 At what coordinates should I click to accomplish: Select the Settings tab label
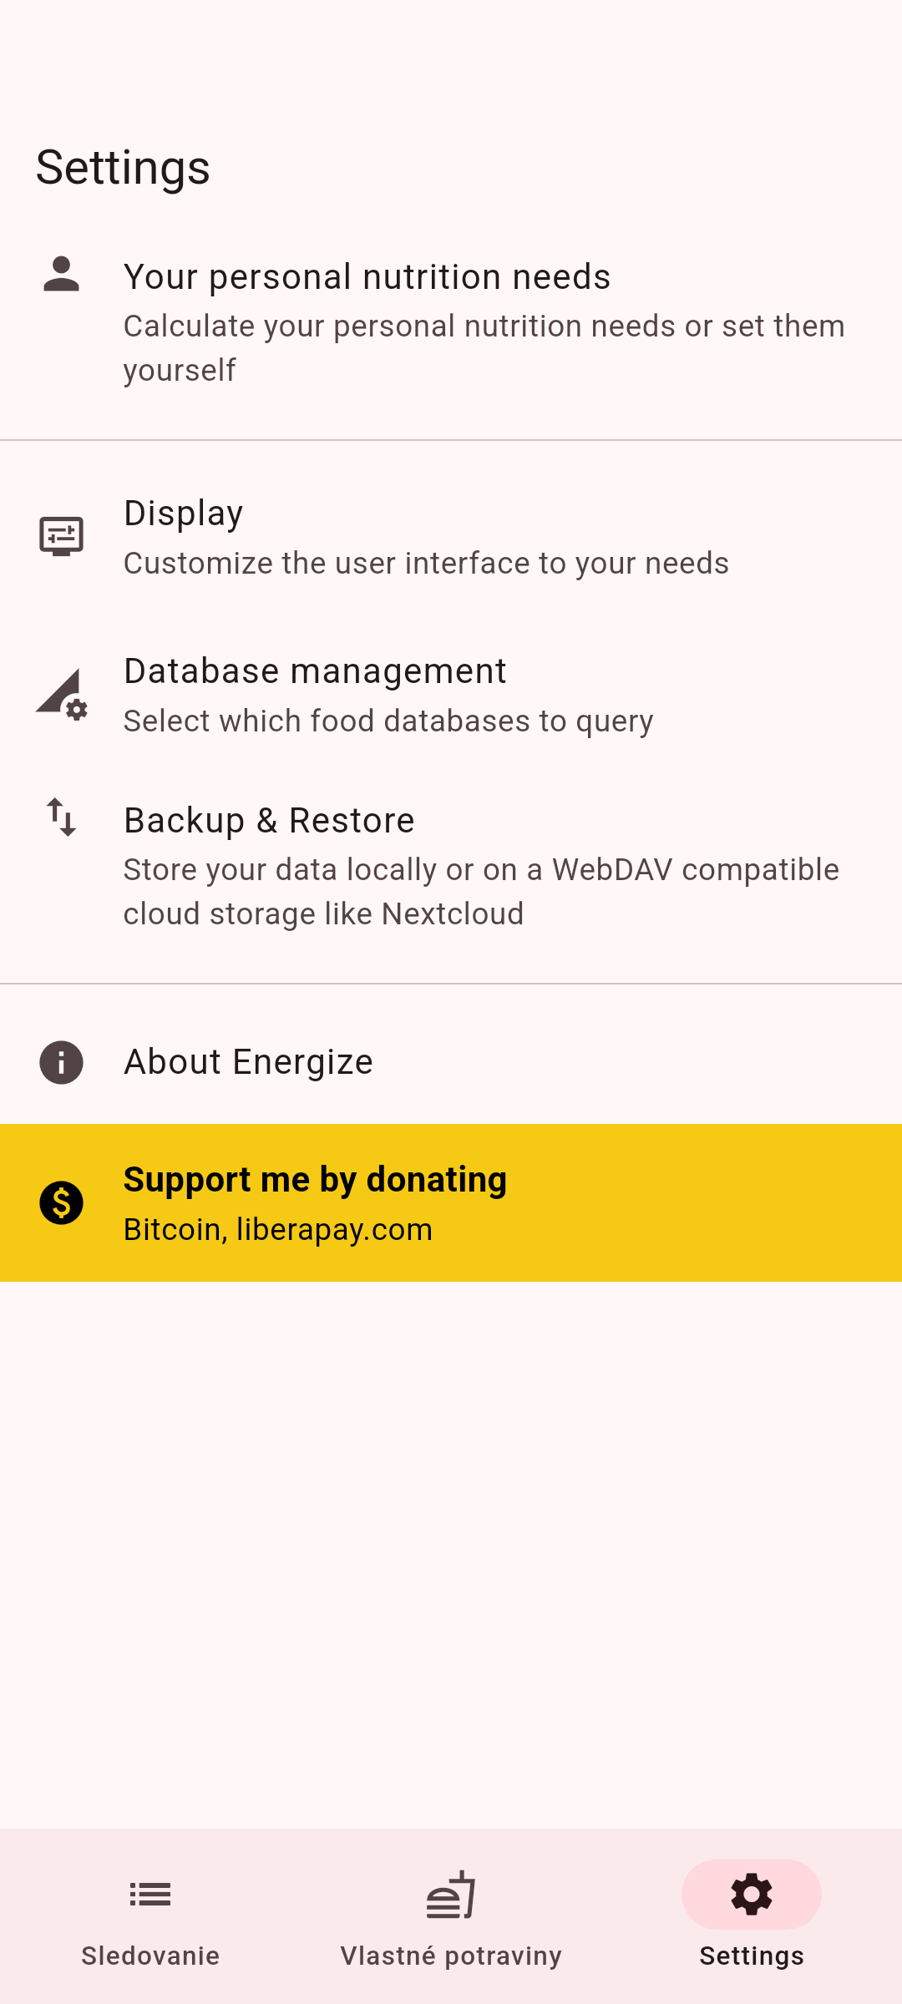pyautogui.click(x=752, y=1956)
